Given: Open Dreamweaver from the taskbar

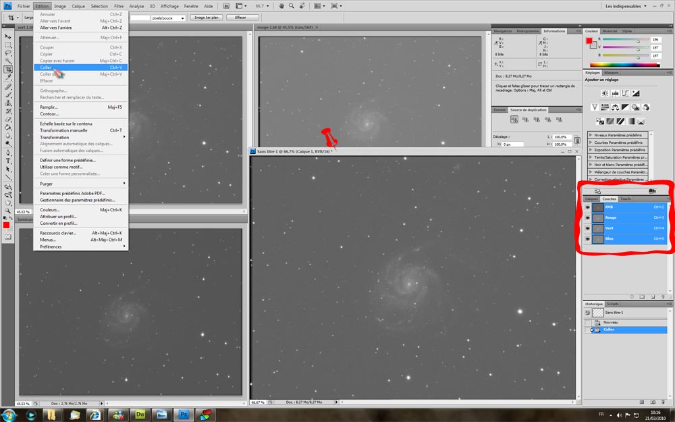Looking at the screenshot, I should click(138, 414).
